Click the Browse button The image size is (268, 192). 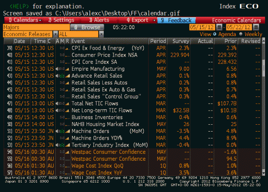(x=87, y=27)
